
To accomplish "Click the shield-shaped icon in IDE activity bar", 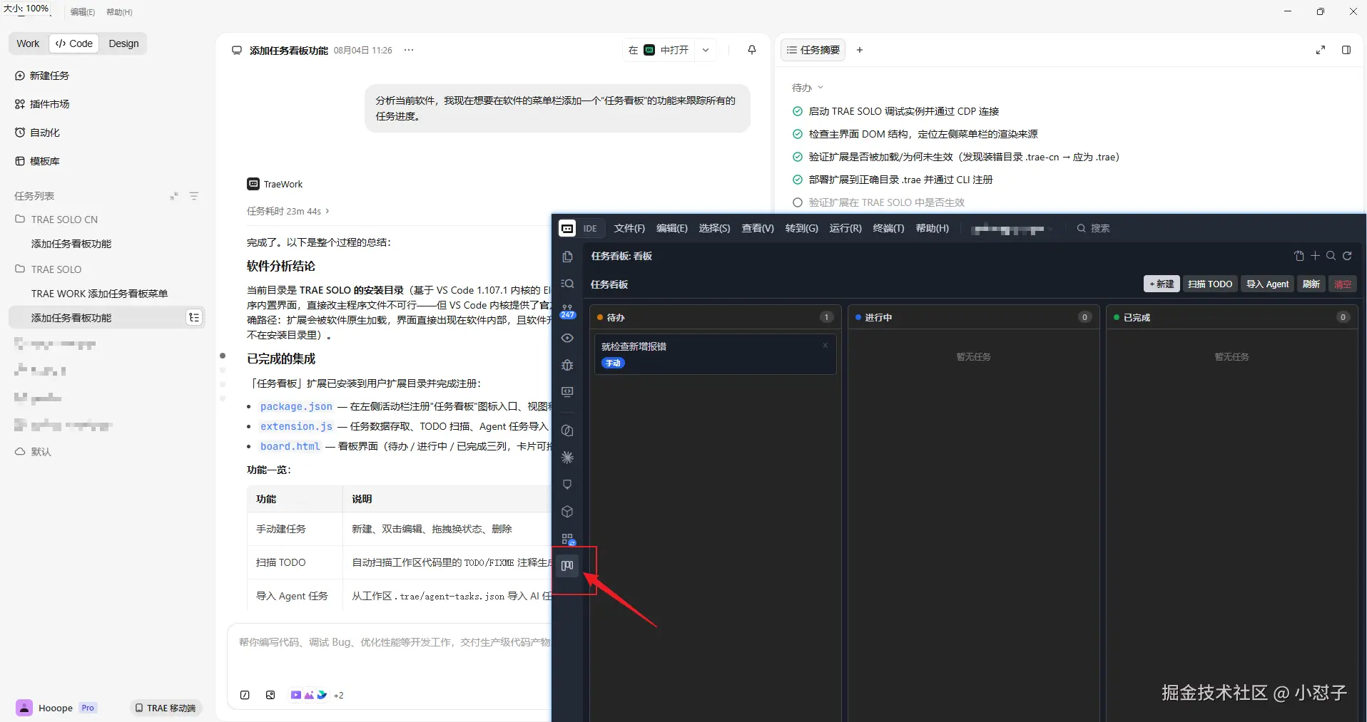I will tap(567, 485).
